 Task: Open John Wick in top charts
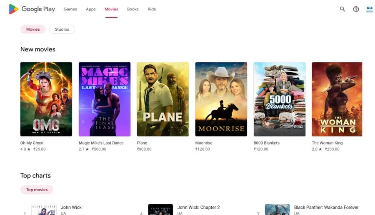tap(71, 208)
